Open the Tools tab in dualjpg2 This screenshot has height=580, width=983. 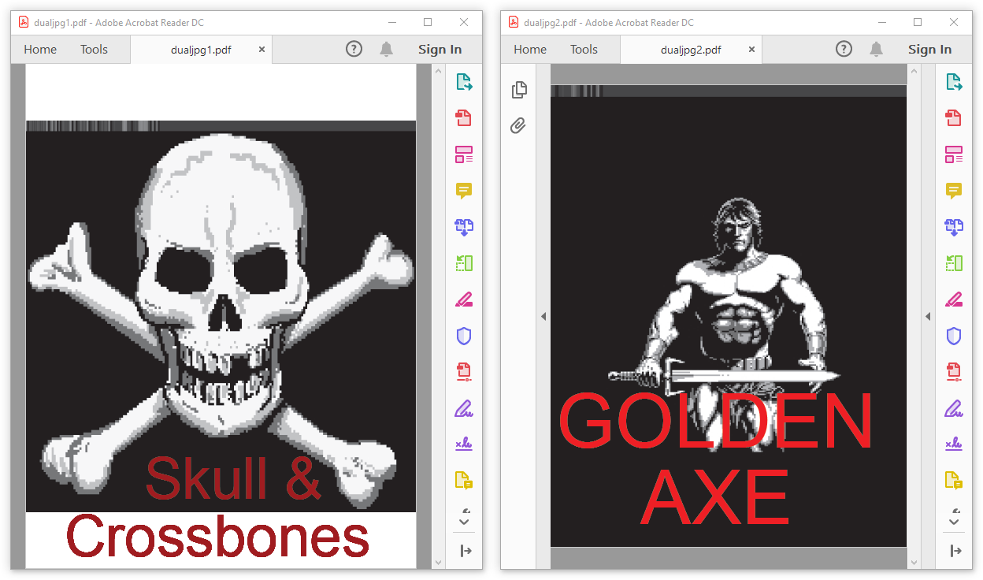pyautogui.click(x=584, y=48)
